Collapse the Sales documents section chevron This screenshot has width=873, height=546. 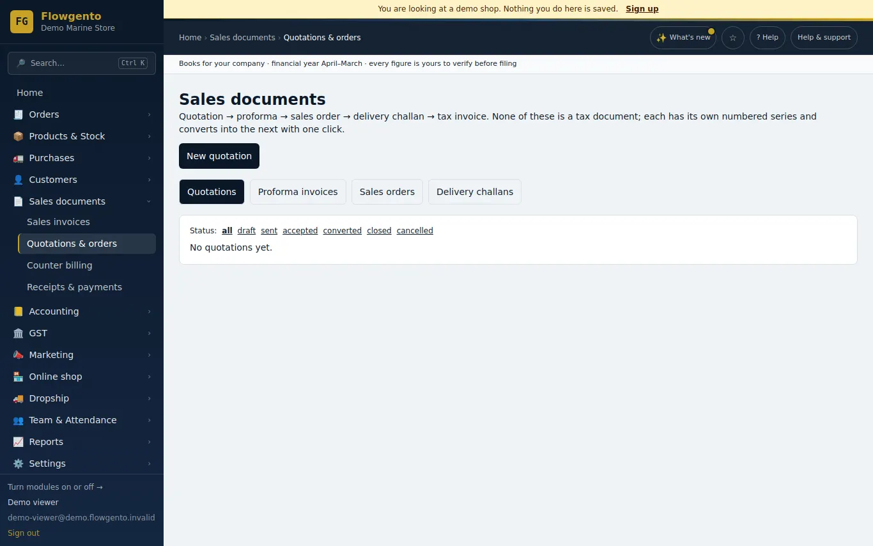pos(149,201)
